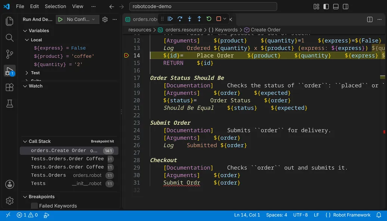This screenshot has width=387, height=221.
Task: Click the robotcode-demo command center search
Action: (203, 6)
